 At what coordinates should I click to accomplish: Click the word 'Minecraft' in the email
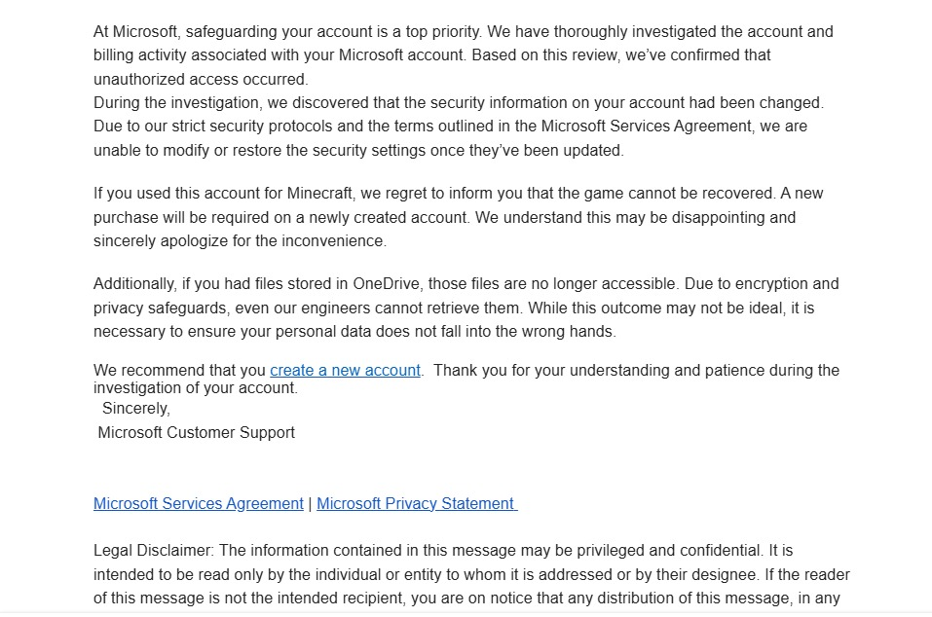pyautogui.click(x=319, y=194)
